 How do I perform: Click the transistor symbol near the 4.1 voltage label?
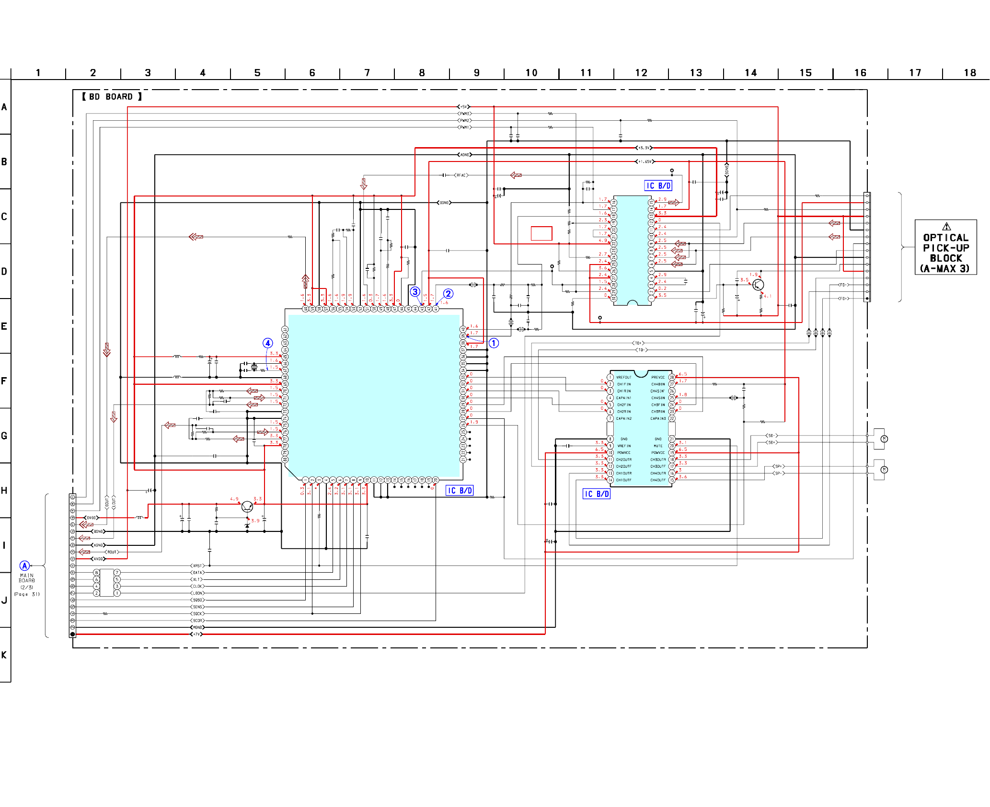[758, 285]
